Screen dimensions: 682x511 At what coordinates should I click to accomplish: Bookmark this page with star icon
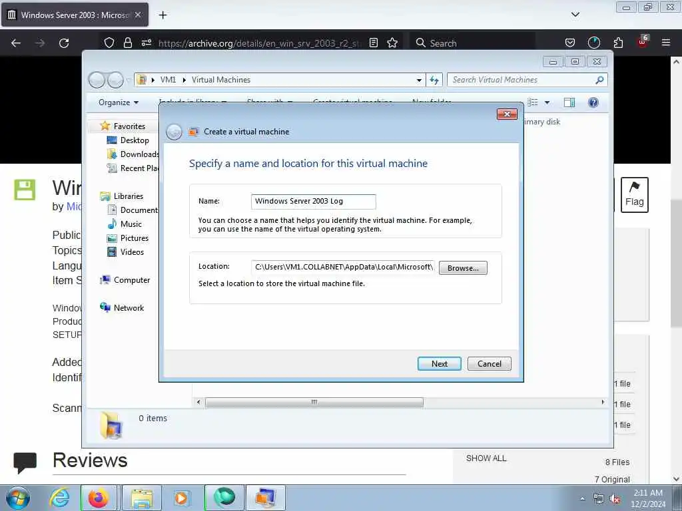tap(392, 43)
